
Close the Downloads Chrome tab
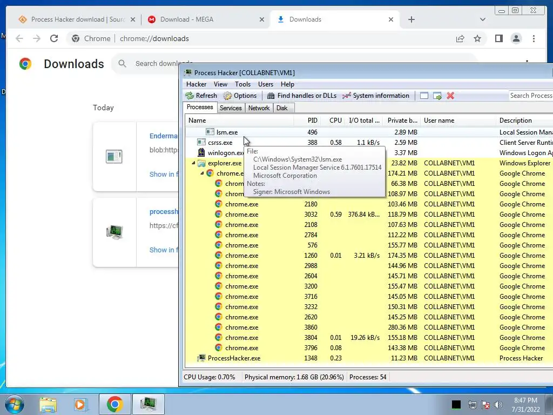(x=391, y=19)
